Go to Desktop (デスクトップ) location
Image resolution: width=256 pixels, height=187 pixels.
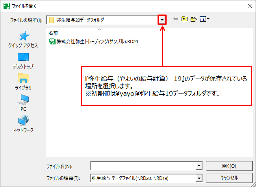tap(23, 61)
